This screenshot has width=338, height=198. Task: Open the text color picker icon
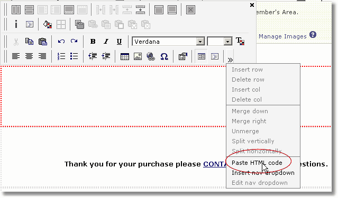pyautogui.click(x=240, y=41)
